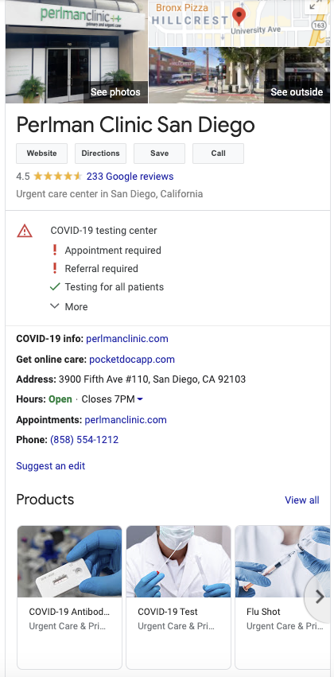Select the COVID-19 Test product card

coord(178,597)
